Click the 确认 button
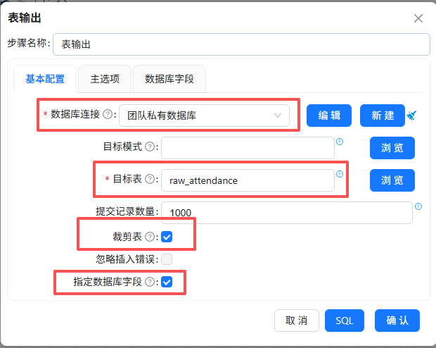The width and height of the screenshot is (436, 348). point(397,321)
